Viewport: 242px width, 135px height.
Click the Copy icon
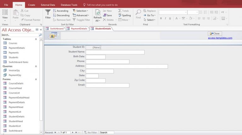[22, 15]
